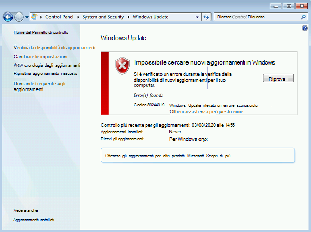Open Control Panel breadcrumb
Screen dimensions: 311x232
click(59, 17)
